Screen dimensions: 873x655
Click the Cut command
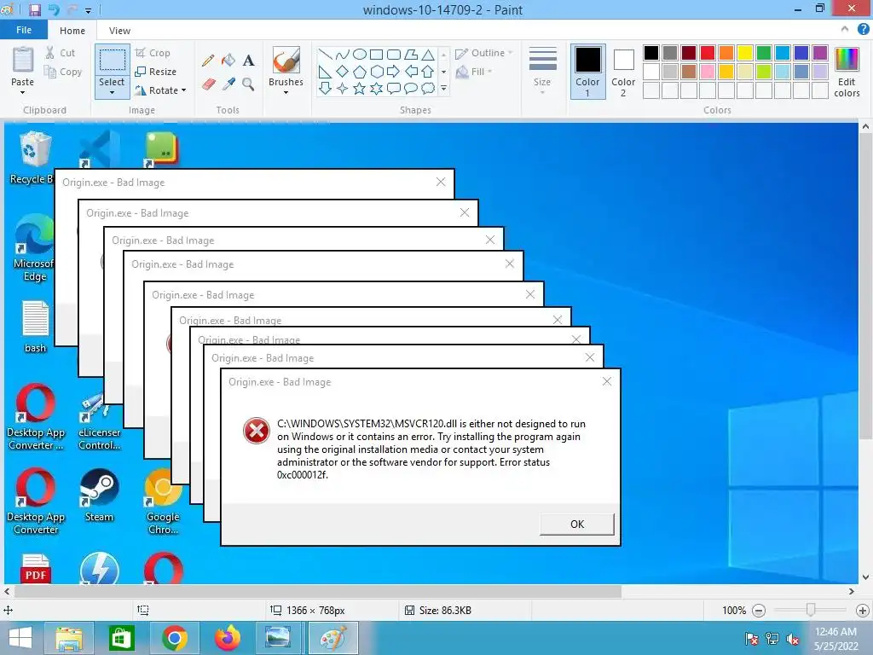pyautogui.click(x=61, y=53)
